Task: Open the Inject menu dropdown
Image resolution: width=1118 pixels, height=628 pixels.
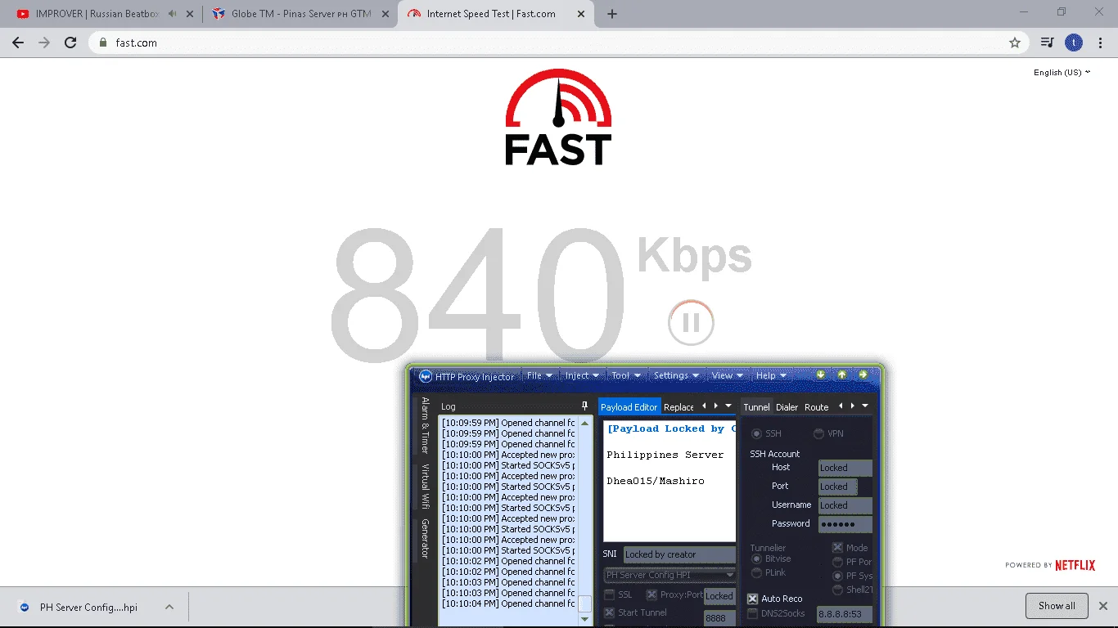Action: (x=582, y=375)
